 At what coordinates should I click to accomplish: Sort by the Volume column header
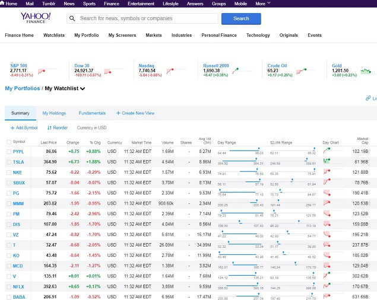(x=167, y=143)
